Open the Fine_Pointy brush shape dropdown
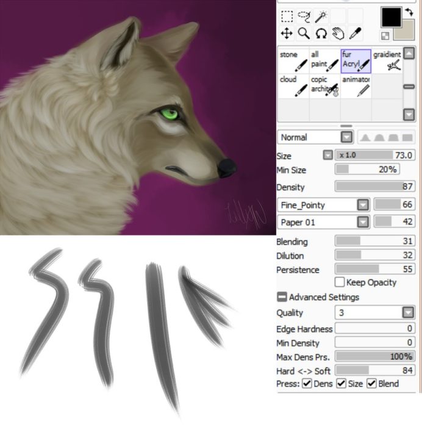422x427 pixels. [x=363, y=205]
